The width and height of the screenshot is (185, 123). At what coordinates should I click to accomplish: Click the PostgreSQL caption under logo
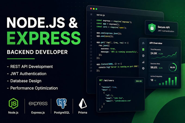pos(62,112)
